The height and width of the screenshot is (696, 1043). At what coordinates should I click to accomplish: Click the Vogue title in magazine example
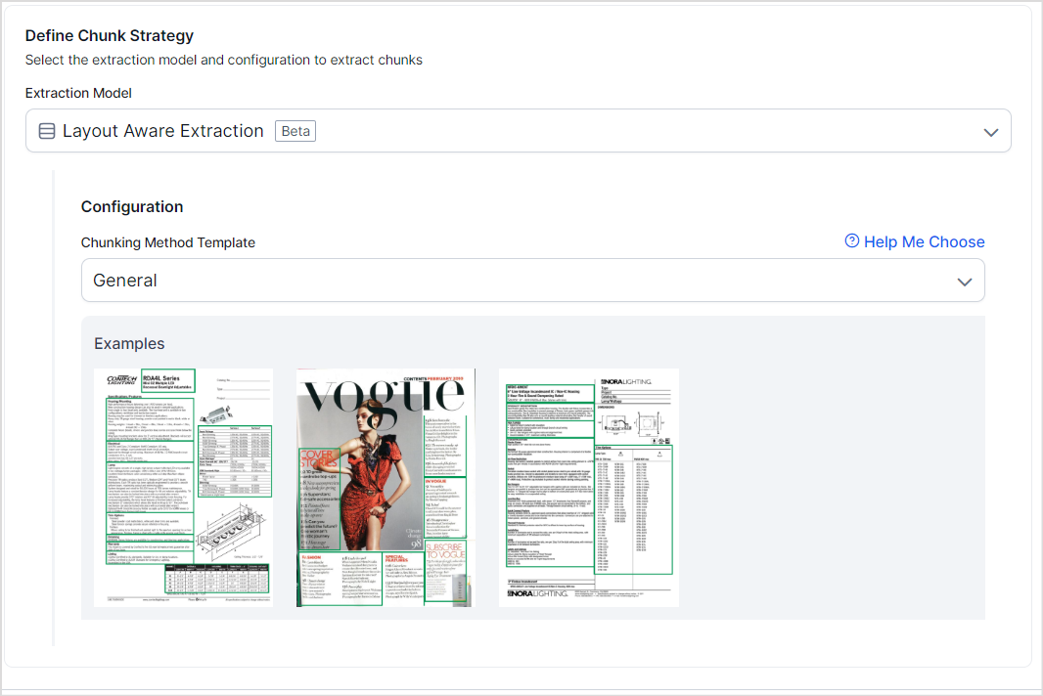[x=382, y=396]
